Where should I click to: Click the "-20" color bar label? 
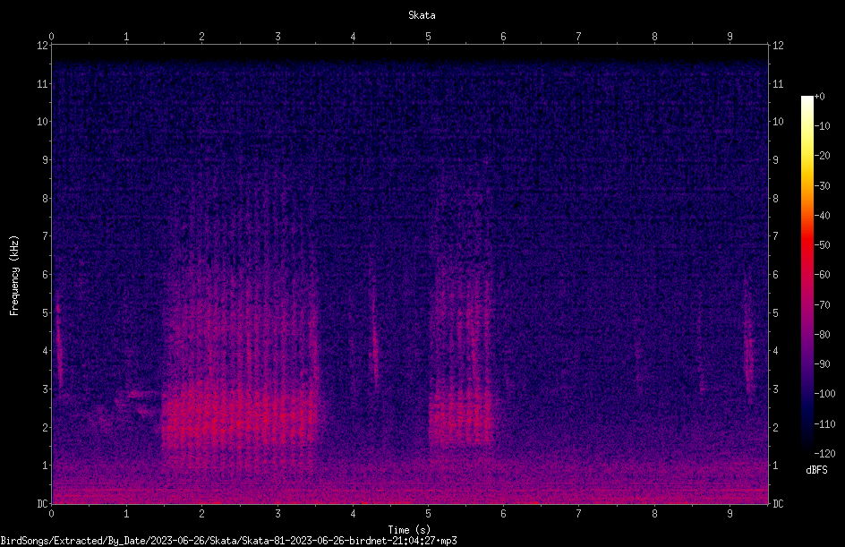click(822, 156)
